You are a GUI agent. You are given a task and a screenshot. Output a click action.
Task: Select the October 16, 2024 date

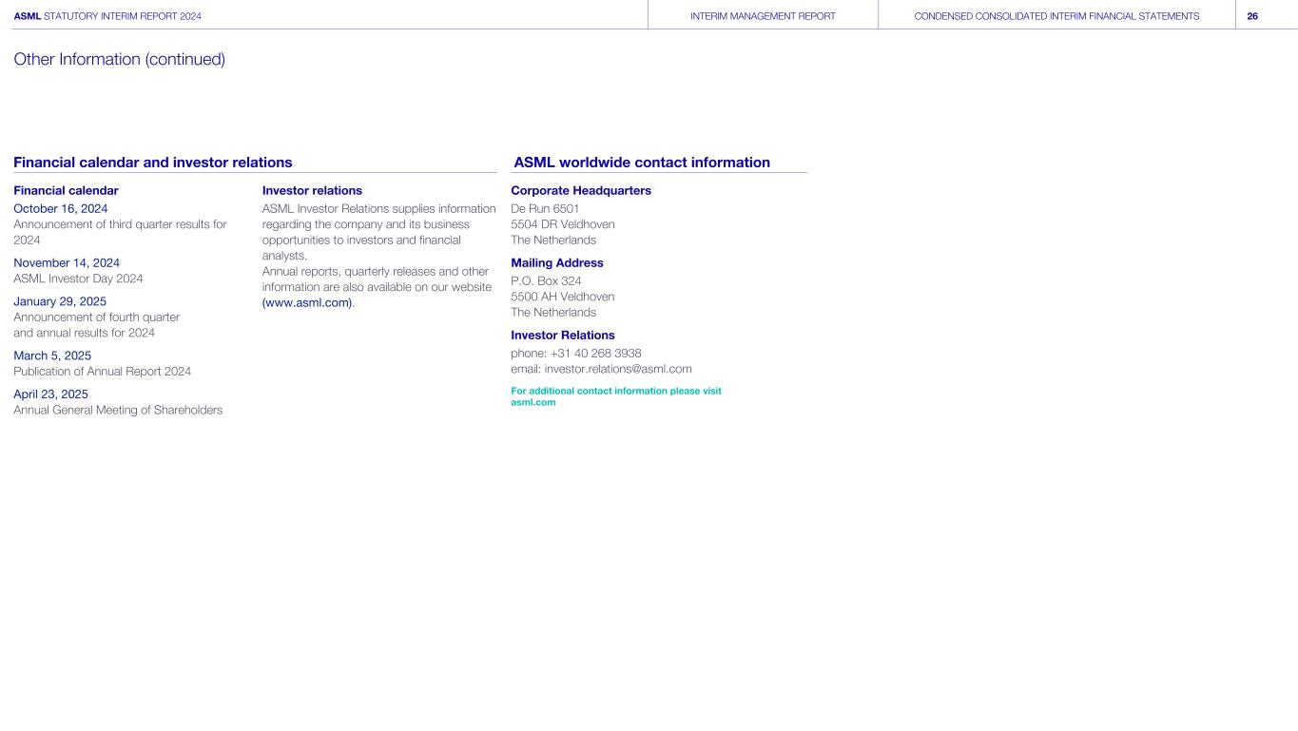(60, 208)
